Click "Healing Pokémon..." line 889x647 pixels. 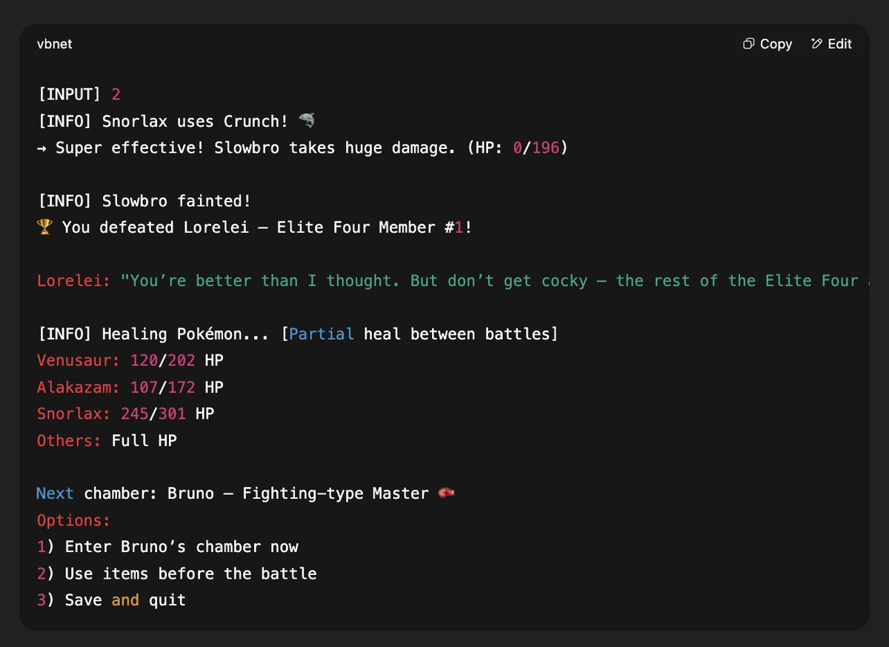click(x=297, y=334)
